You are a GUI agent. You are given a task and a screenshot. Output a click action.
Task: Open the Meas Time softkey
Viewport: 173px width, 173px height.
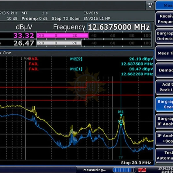coord(165,53)
